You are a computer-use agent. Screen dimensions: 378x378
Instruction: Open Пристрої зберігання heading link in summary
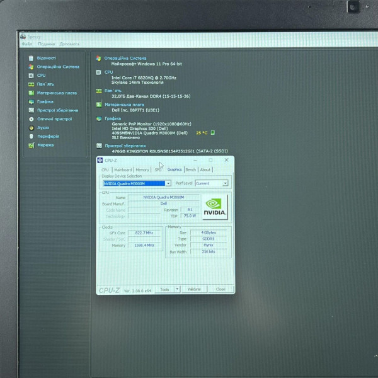click(x=125, y=146)
